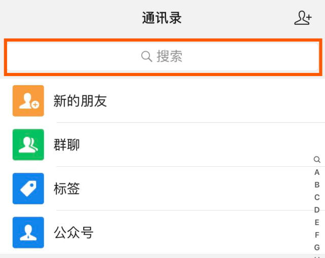
Task: Jump to letter C in index
Action: [317, 197]
